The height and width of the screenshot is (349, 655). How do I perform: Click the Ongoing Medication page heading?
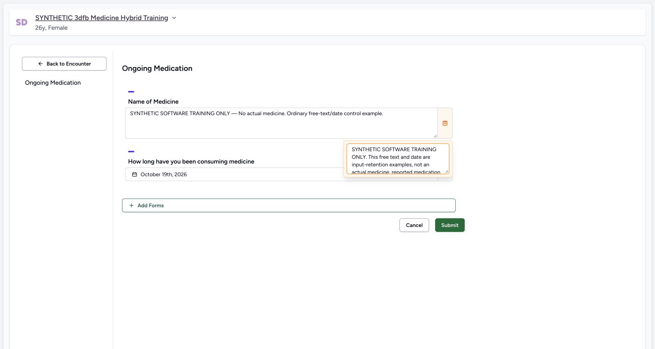click(157, 68)
